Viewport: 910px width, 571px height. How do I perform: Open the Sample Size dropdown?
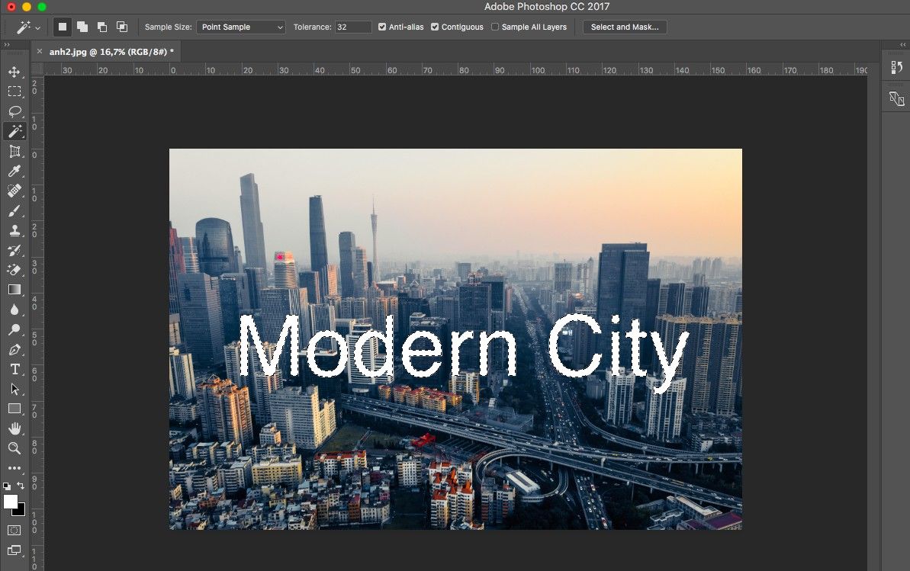pos(240,27)
